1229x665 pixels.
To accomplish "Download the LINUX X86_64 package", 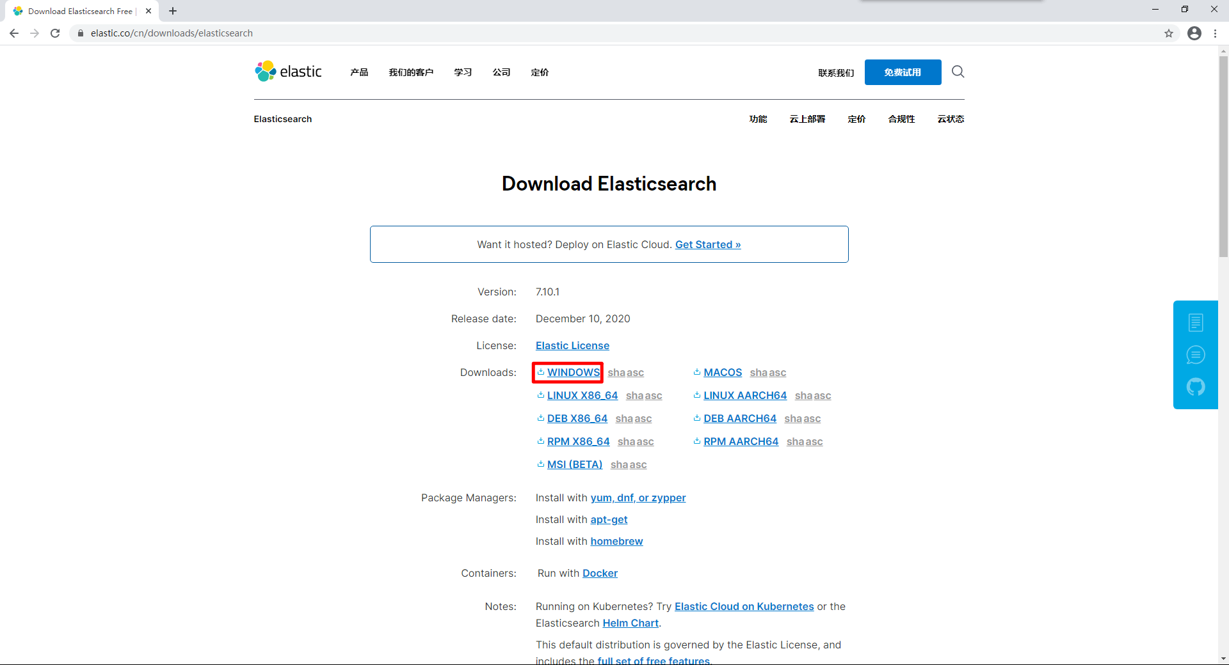I will coord(582,395).
